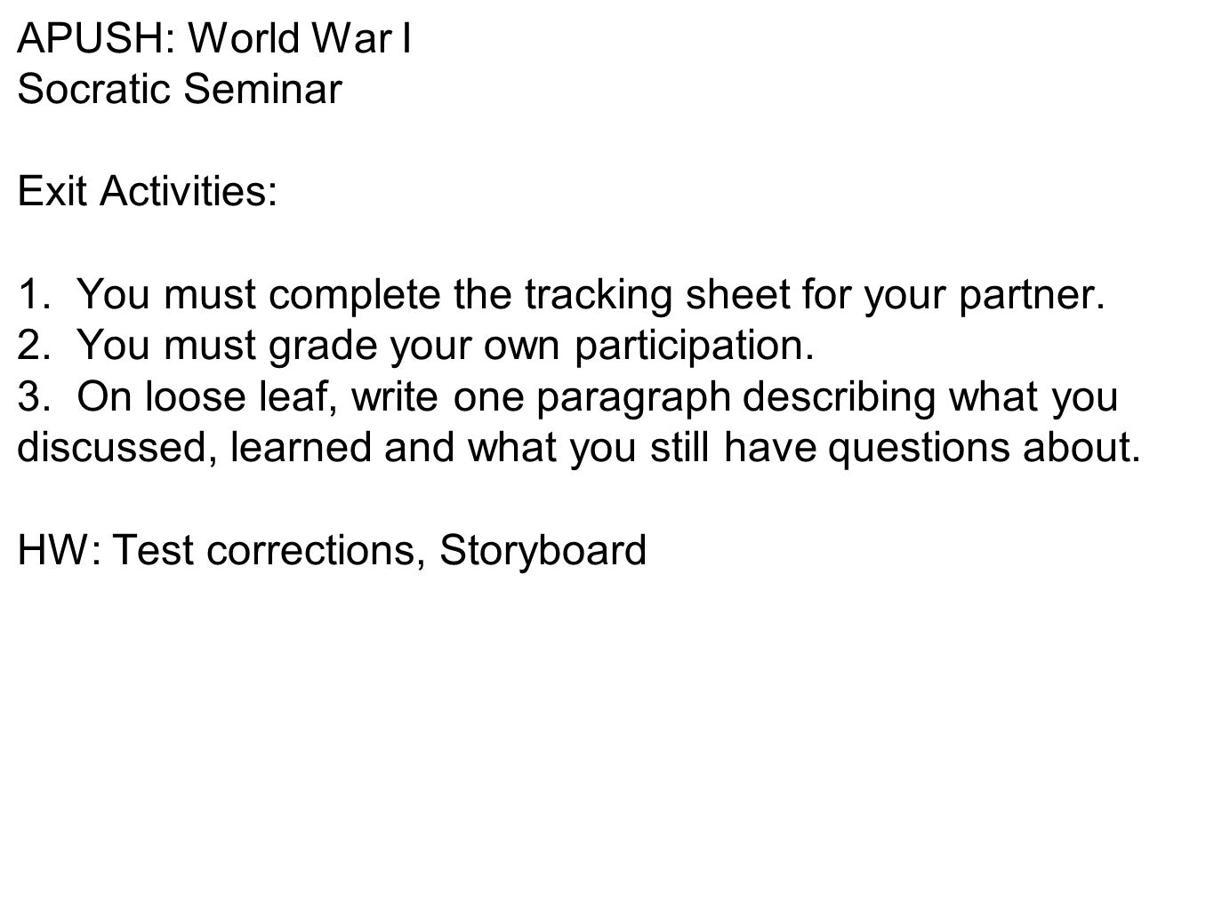Click the word 'partner' in item 1

(1025, 297)
